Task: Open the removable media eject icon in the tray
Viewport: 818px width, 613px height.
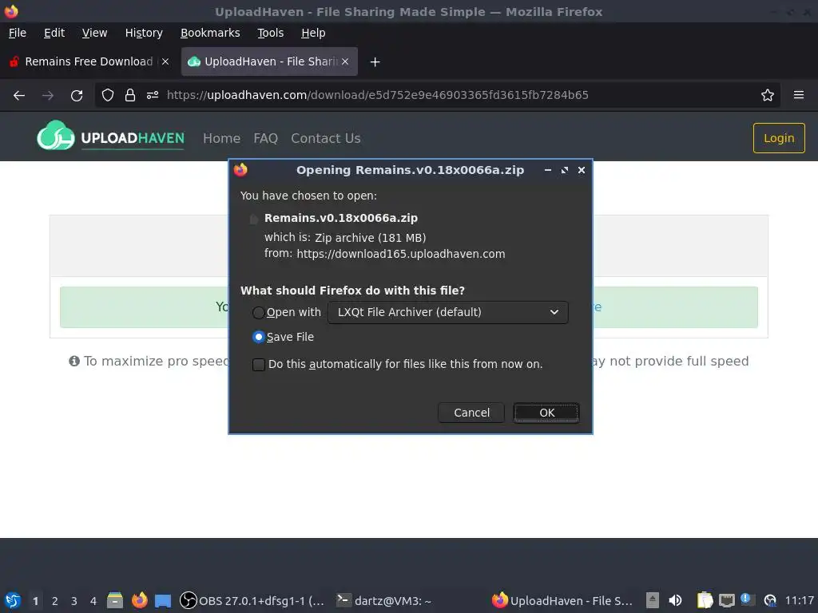Action: click(652, 600)
